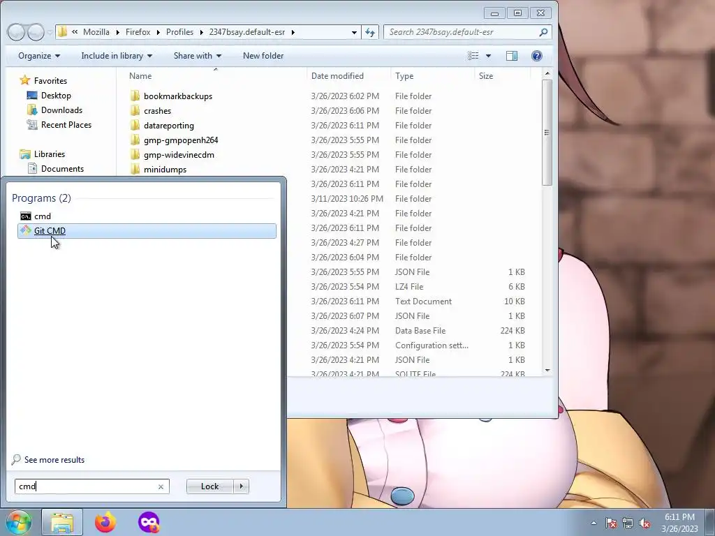Image resolution: width=715 pixels, height=536 pixels.
Task: Select Libraries in navigation pane
Action: coord(50,154)
